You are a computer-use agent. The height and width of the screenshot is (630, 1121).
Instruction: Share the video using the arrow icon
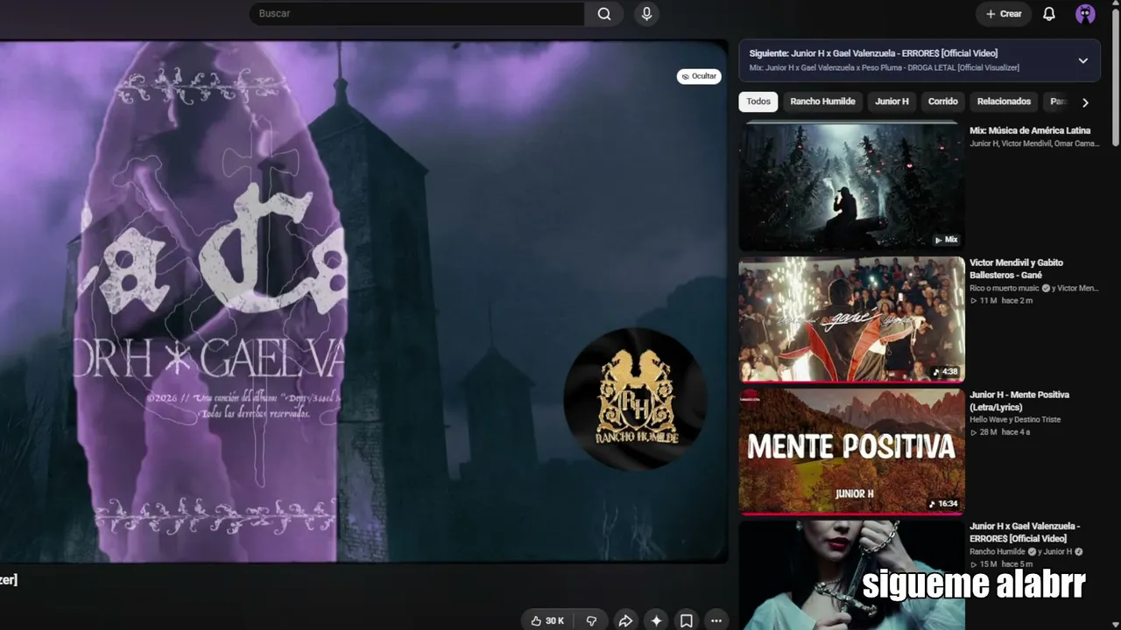click(625, 620)
